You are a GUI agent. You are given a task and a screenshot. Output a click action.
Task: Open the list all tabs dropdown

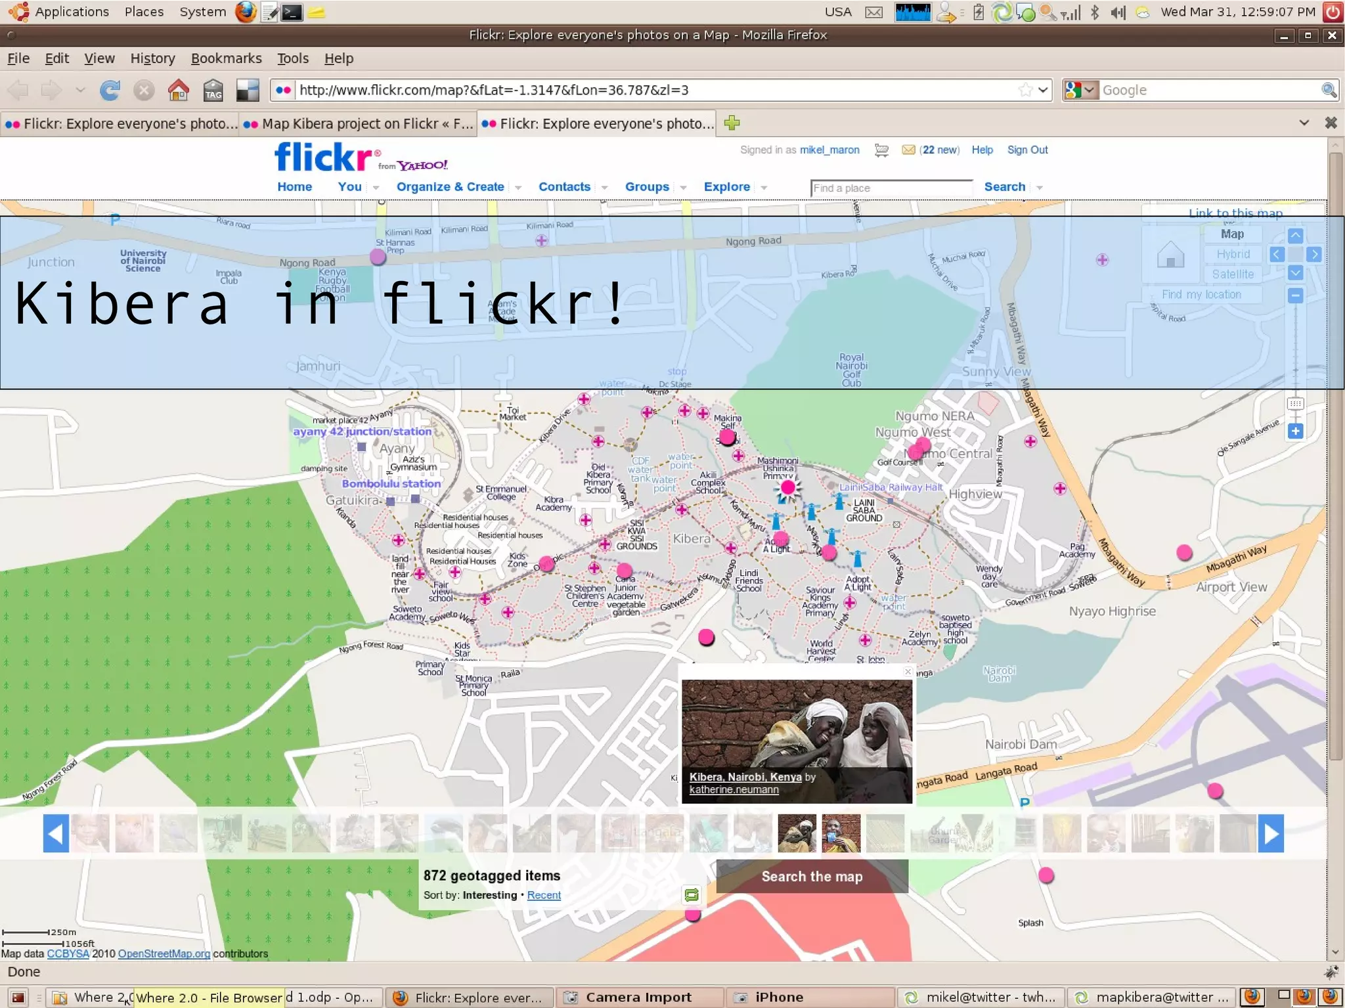point(1304,123)
